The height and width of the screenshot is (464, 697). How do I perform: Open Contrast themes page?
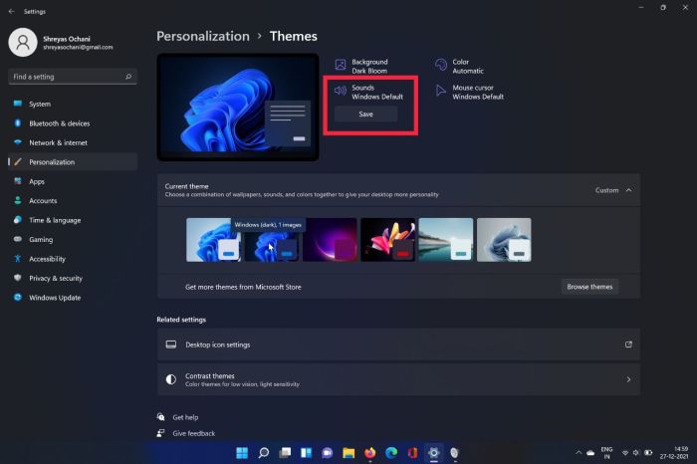tap(398, 379)
